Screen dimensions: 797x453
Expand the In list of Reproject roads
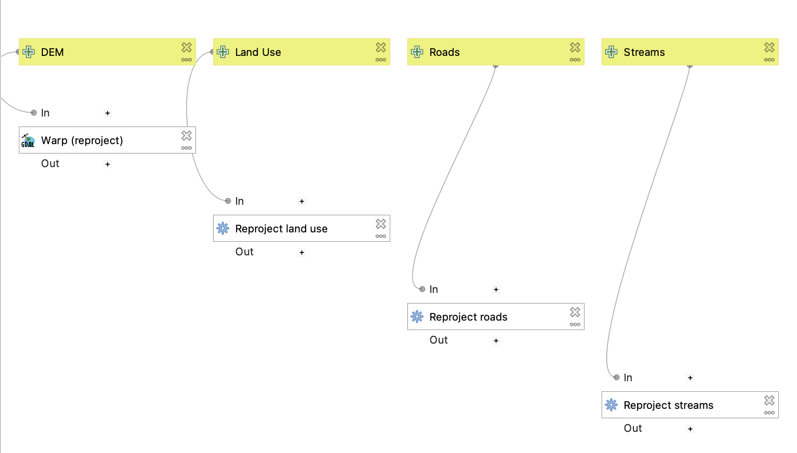[496, 289]
